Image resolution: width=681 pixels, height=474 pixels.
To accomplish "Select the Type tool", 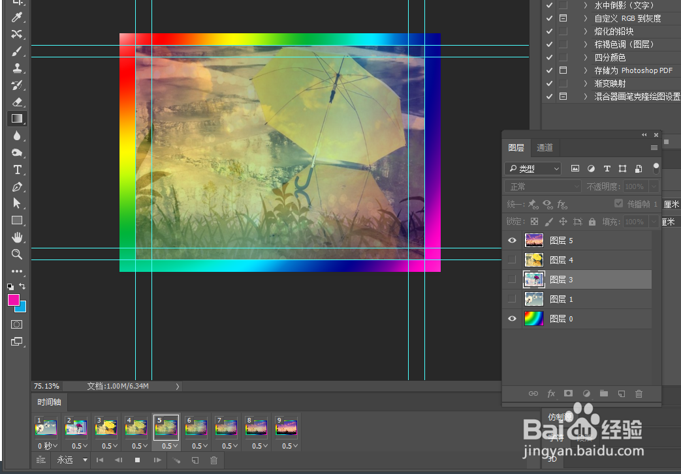I will pyautogui.click(x=17, y=170).
